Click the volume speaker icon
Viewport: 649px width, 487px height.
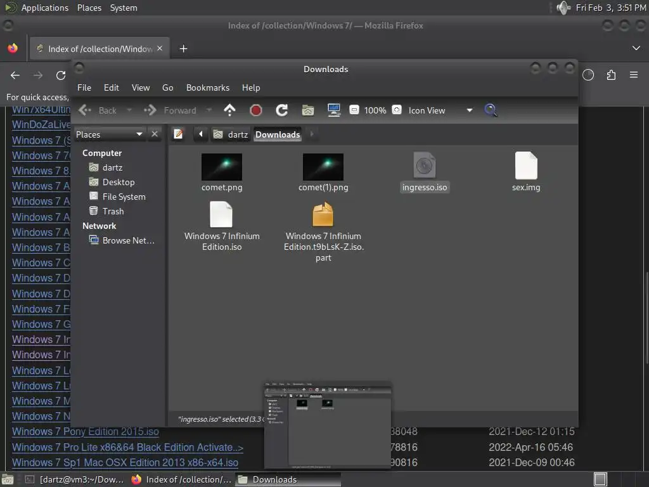tap(563, 8)
